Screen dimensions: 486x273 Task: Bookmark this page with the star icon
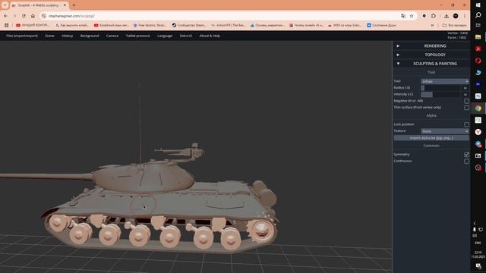[412, 16]
